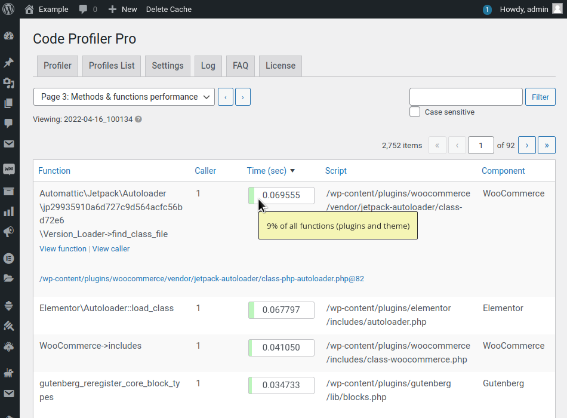Go to next table page button
This screenshot has width=567, height=418.
[x=527, y=145]
